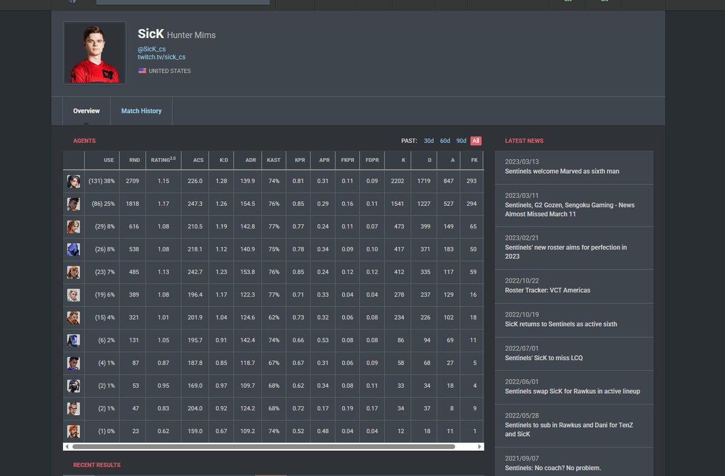The width and height of the screenshot is (725, 476).
Task: Click the KAST column header
Action: pos(274,160)
